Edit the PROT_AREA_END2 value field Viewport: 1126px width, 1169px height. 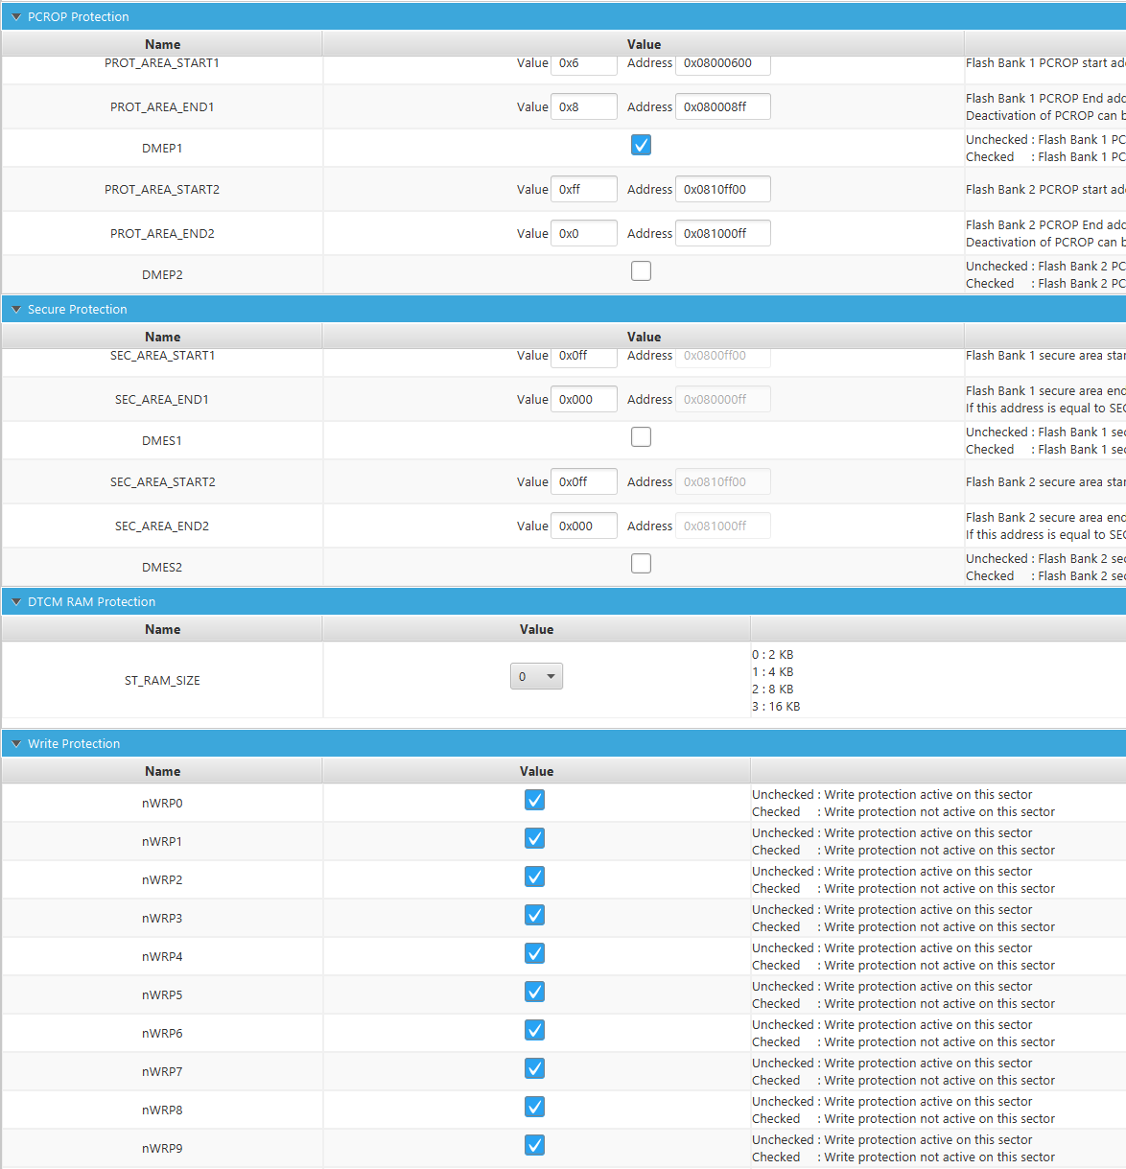[x=583, y=233]
